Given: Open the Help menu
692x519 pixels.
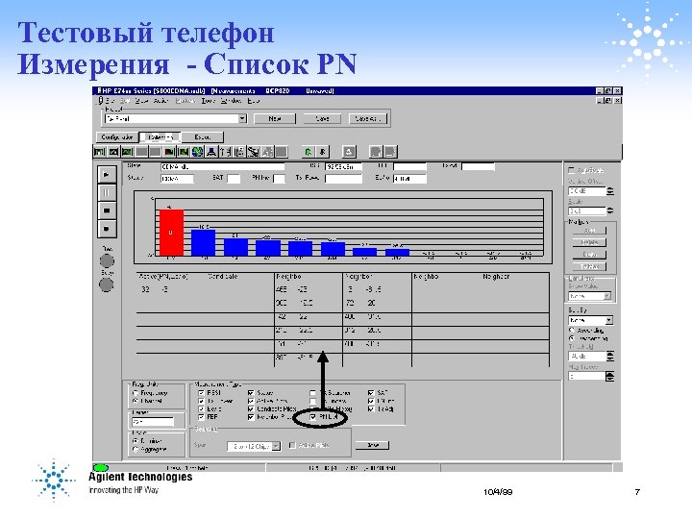Looking at the screenshot, I should (x=254, y=101).
